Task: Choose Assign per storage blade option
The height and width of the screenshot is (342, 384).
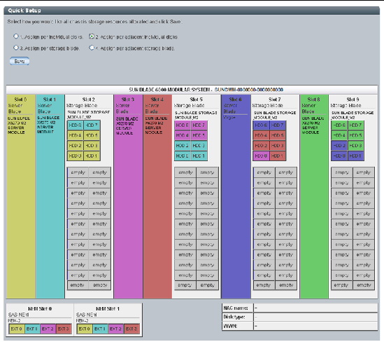Action: 16,48
